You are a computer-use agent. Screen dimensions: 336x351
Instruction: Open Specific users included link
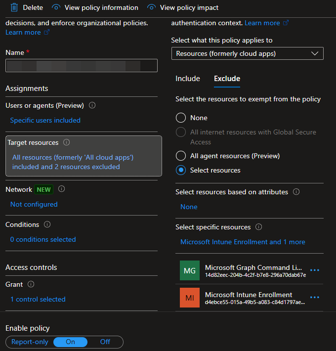45,120
